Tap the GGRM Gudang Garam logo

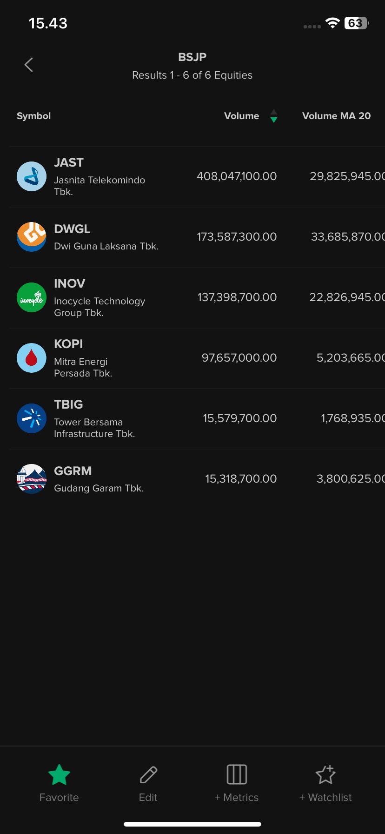coord(32,479)
